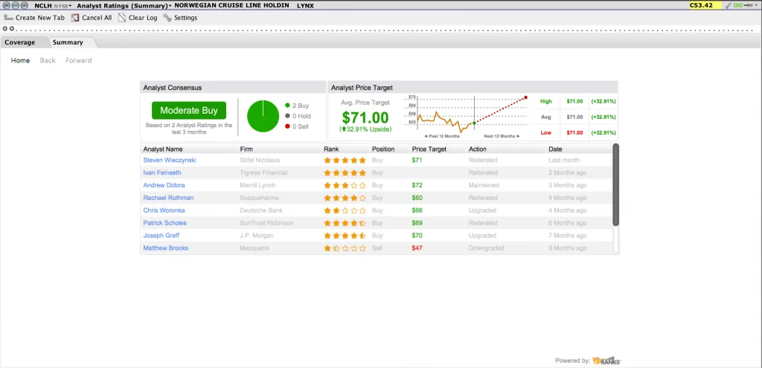Click the red price target endpoint on chart
The height and width of the screenshot is (368, 762).
(x=526, y=97)
